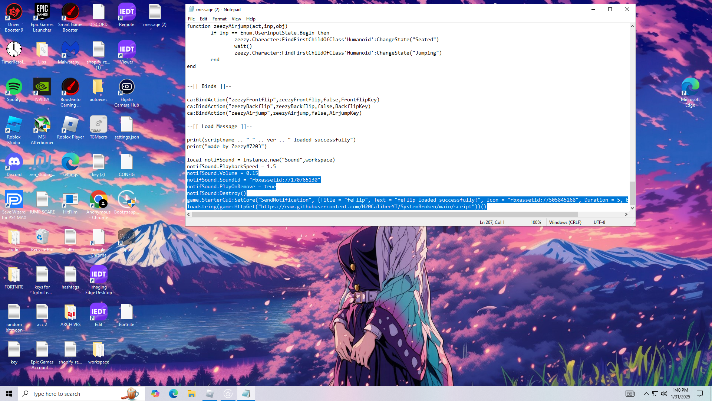Switch to Notepad taskbar button
This screenshot has width=712, height=401.
click(x=246, y=394)
